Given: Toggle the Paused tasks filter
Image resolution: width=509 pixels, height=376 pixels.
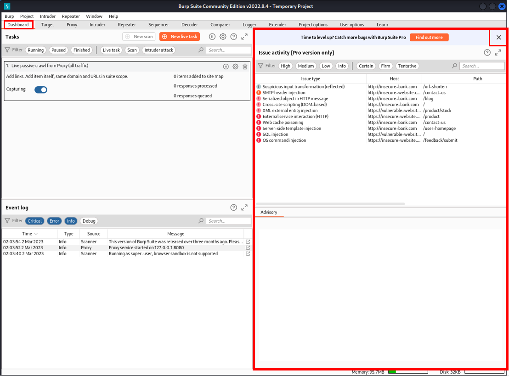Looking at the screenshot, I should 58,50.
